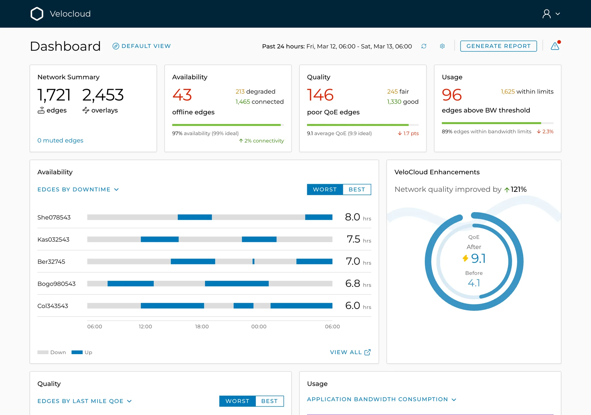Image resolution: width=591 pixels, height=415 pixels.
Task: Click the 96 edges above BW threshold
Action: (x=452, y=95)
